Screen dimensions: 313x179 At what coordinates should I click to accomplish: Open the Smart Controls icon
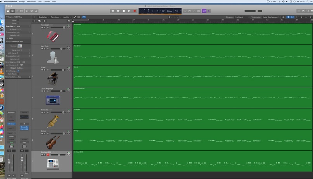click(x=27, y=11)
